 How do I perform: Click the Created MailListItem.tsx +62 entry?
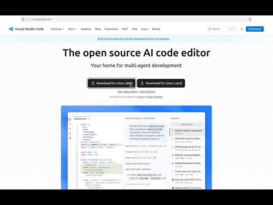[x=141, y=152]
